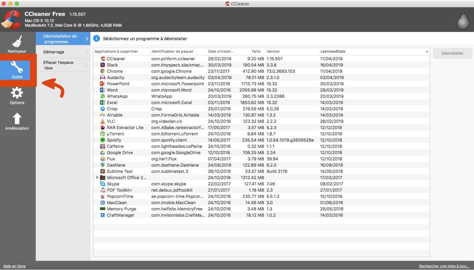Select the VLC cone icon
This screenshot has width=474, height=270.
pyautogui.click(x=103, y=121)
